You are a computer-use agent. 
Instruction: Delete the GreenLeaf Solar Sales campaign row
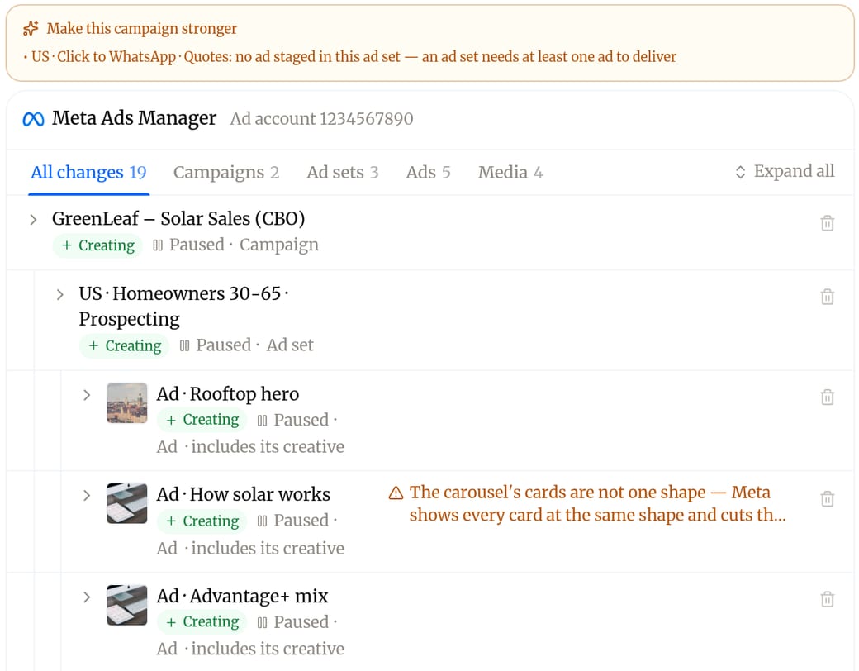(x=828, y=223)
